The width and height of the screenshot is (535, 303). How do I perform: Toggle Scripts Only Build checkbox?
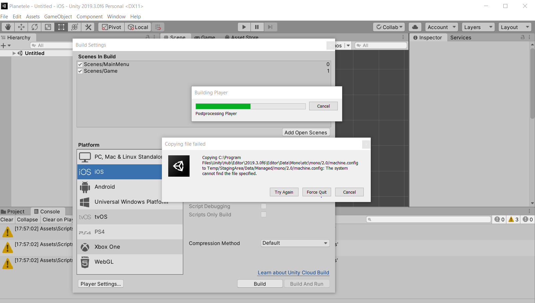[264, 214]
